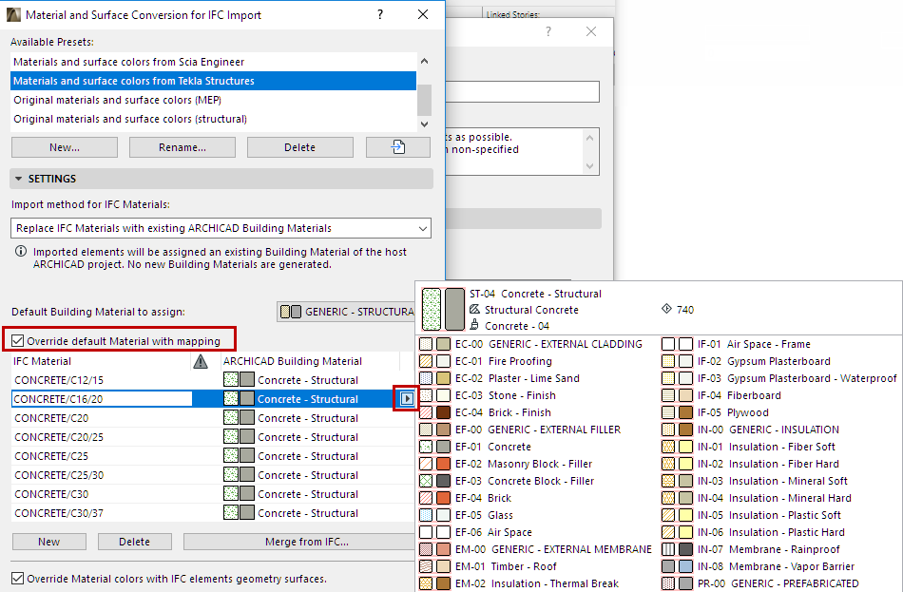
Task: Pick IN-05 Insulation - Plastic Soft
Action: tap(752, 515)
